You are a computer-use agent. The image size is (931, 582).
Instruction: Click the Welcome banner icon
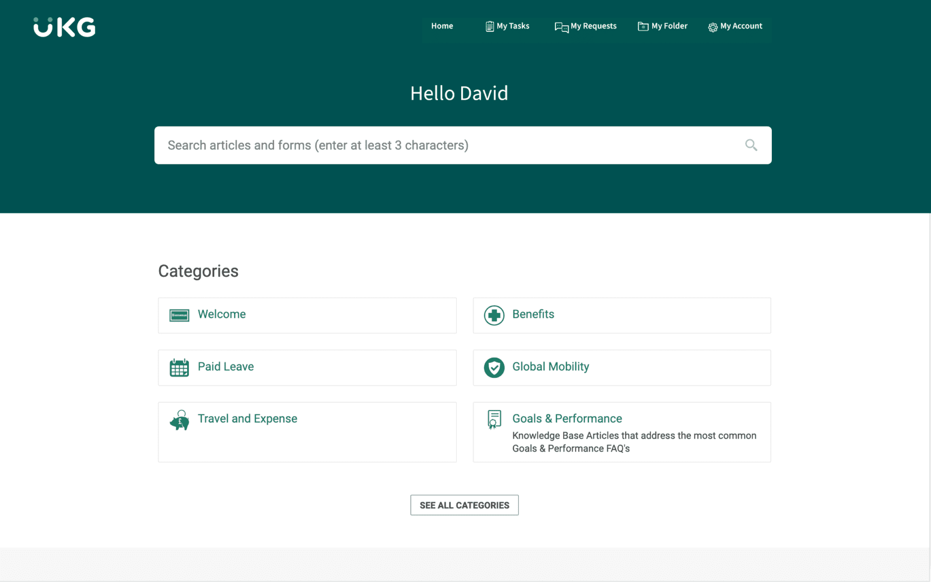[179, 315]
